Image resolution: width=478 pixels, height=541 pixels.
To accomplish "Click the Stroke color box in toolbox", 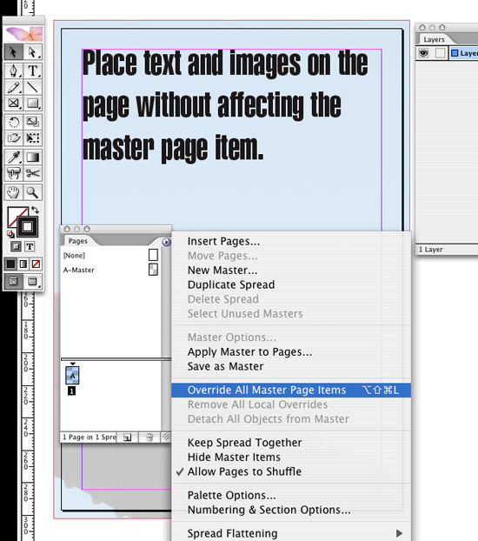I will click(27, 227).
